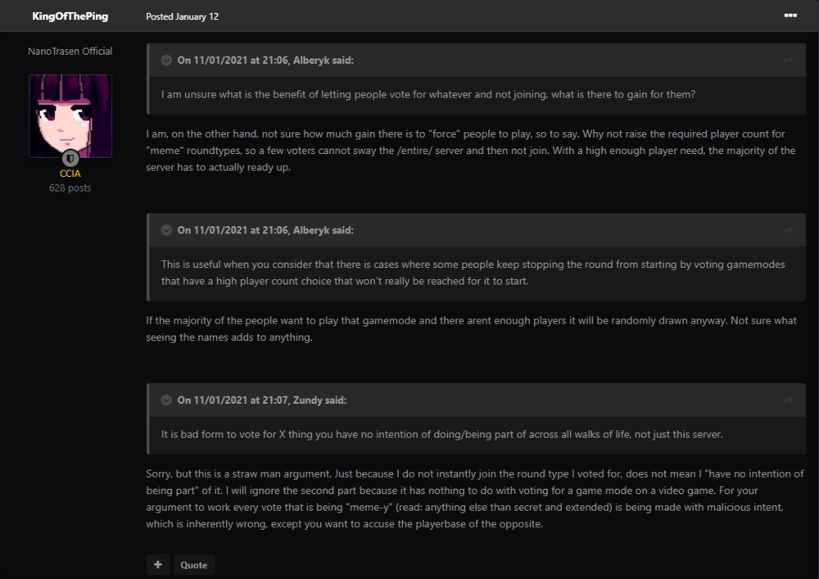Click "On 11/01/2021 at 21:07, Zundy said" header
The height and width of the screenshot is (579, 819).
tap(262, 400)
